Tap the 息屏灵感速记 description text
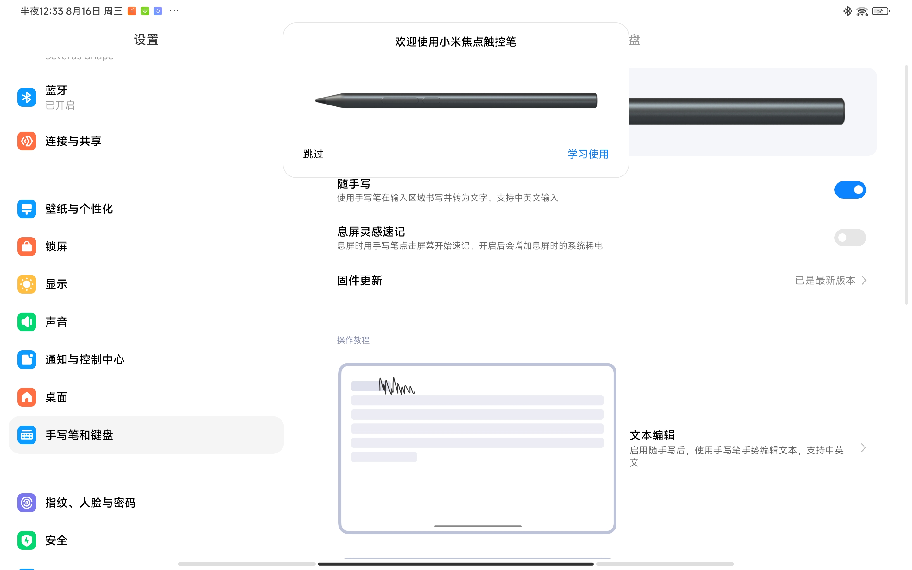912x570 pixels. click(x=470, y=246)
